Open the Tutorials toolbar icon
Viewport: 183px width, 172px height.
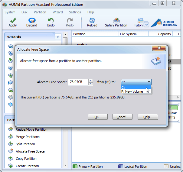pos(140,21)
